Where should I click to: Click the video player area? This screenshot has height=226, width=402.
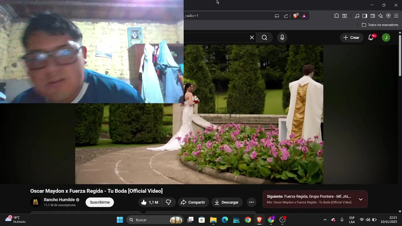(199, 114)
